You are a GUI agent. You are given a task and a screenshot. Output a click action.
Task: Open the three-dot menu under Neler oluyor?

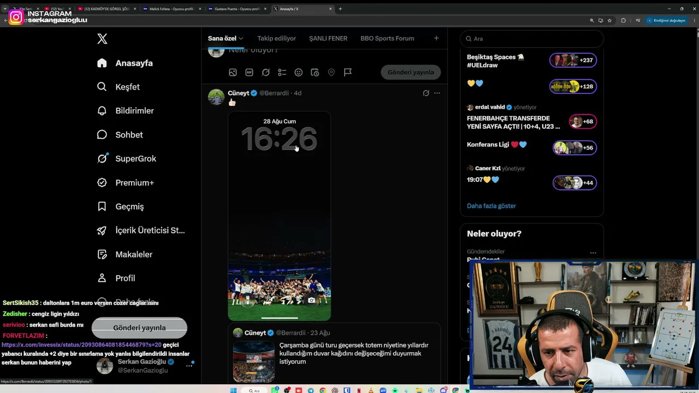(593, 253)
